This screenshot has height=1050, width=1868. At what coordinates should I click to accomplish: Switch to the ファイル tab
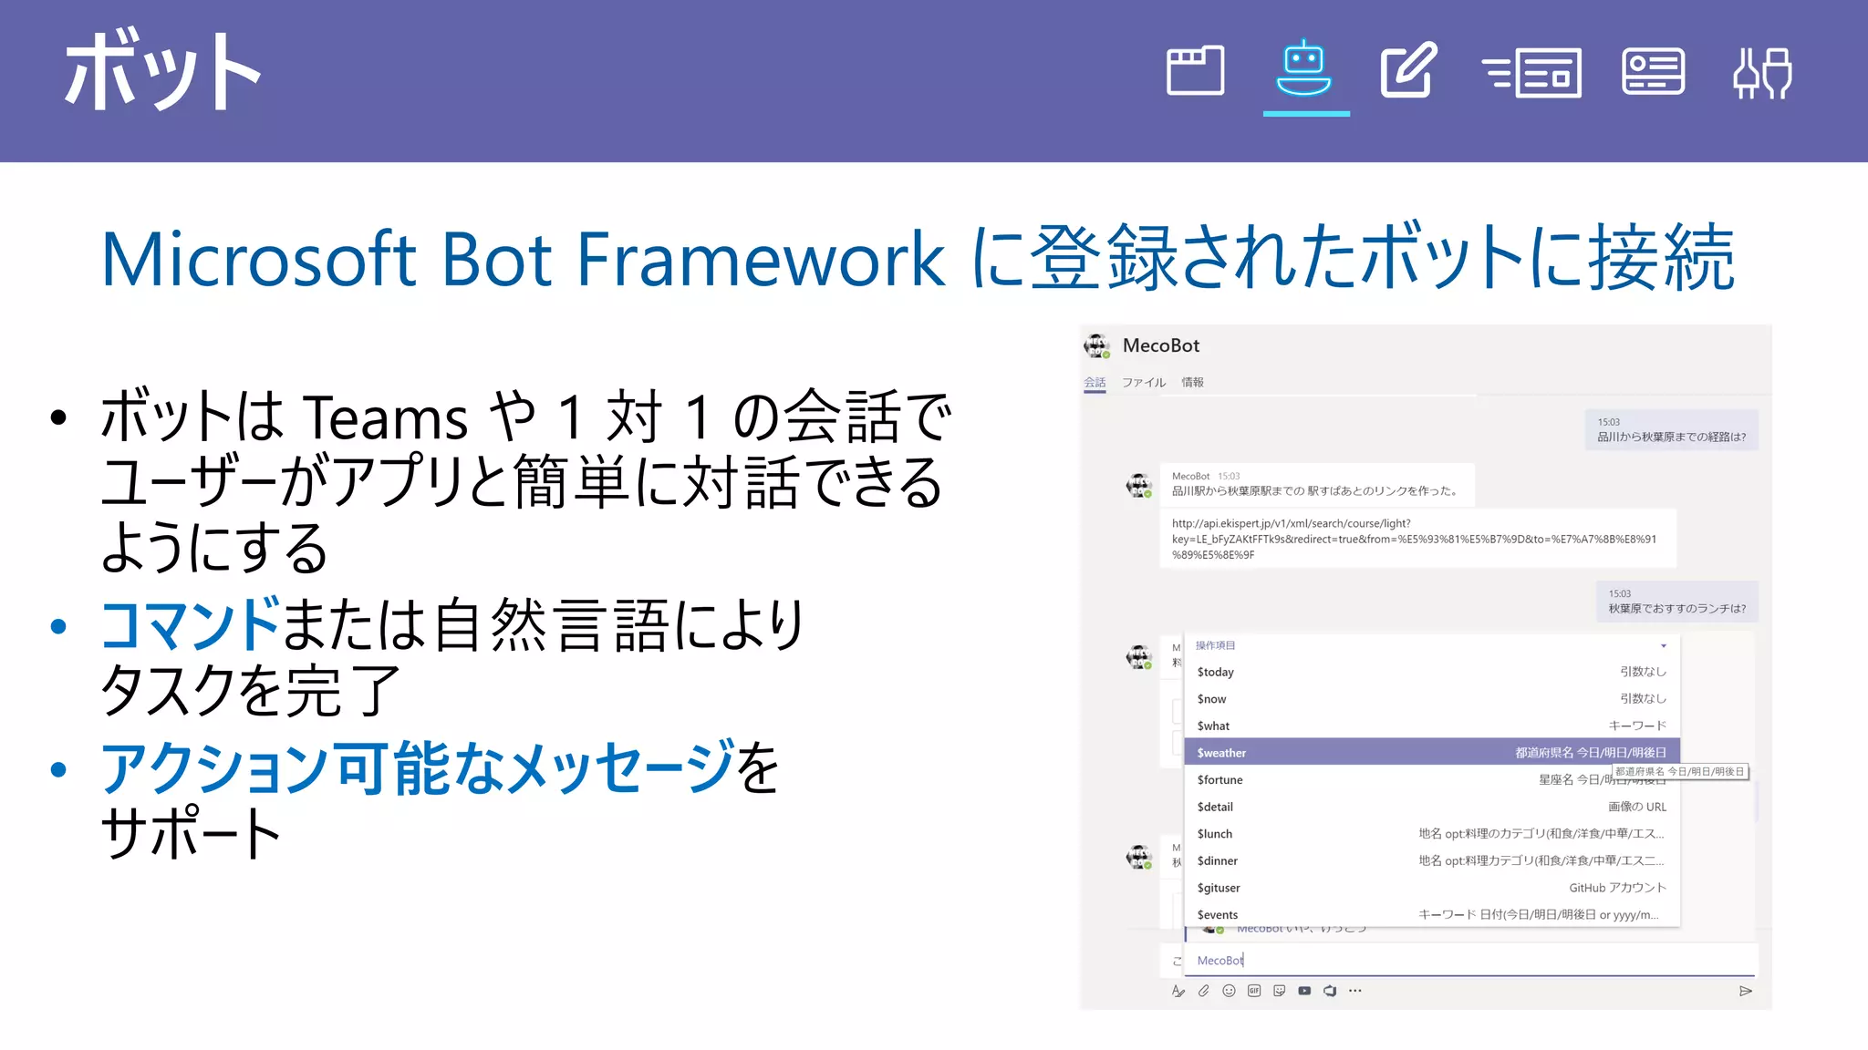click(1144, 383)
